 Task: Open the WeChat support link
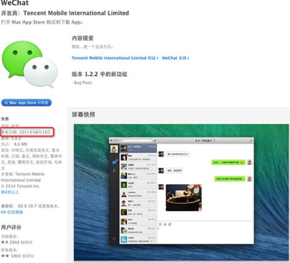(x=175, y=58)
